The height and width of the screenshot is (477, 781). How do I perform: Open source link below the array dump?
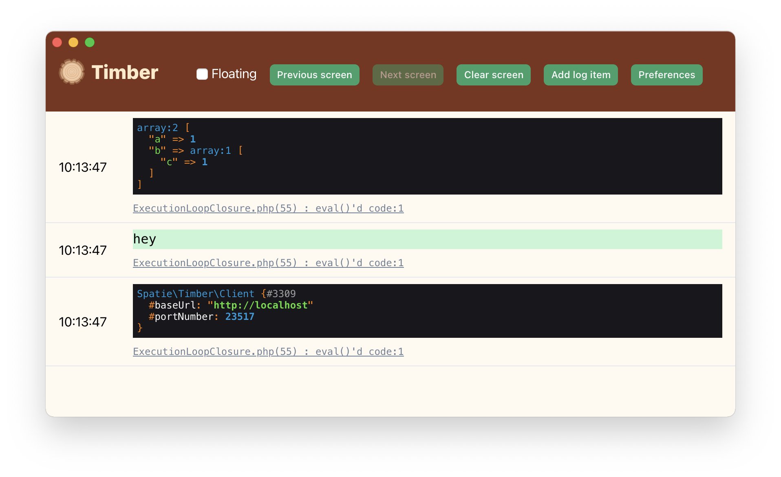tap(268, 208)
